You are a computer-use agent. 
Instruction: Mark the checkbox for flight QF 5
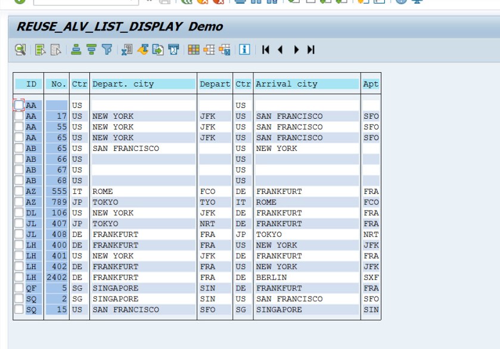click(19, 288)
